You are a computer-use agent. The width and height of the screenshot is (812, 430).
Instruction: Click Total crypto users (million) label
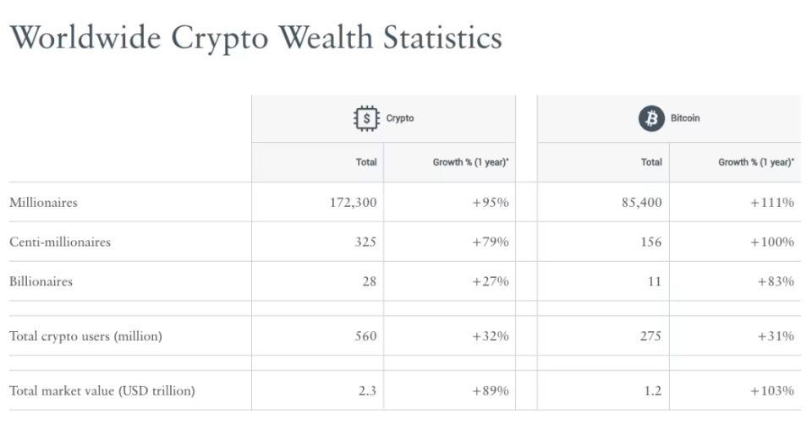pyautogui.click(x=86, y=336)
